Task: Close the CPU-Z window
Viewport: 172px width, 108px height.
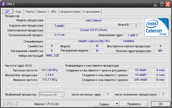Action: tap(168, 5)
